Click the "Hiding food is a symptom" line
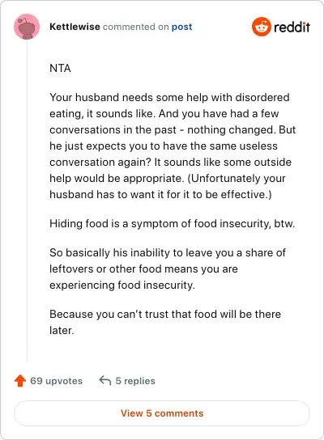Image resolution: width=324 pixels, height=440 pixels. (172, 224)
